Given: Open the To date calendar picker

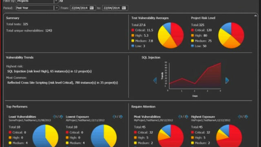Looking at the screenshot, I should (124, 8).
